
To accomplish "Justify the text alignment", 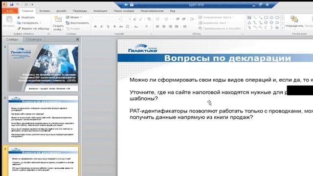I will coord(177,26).
